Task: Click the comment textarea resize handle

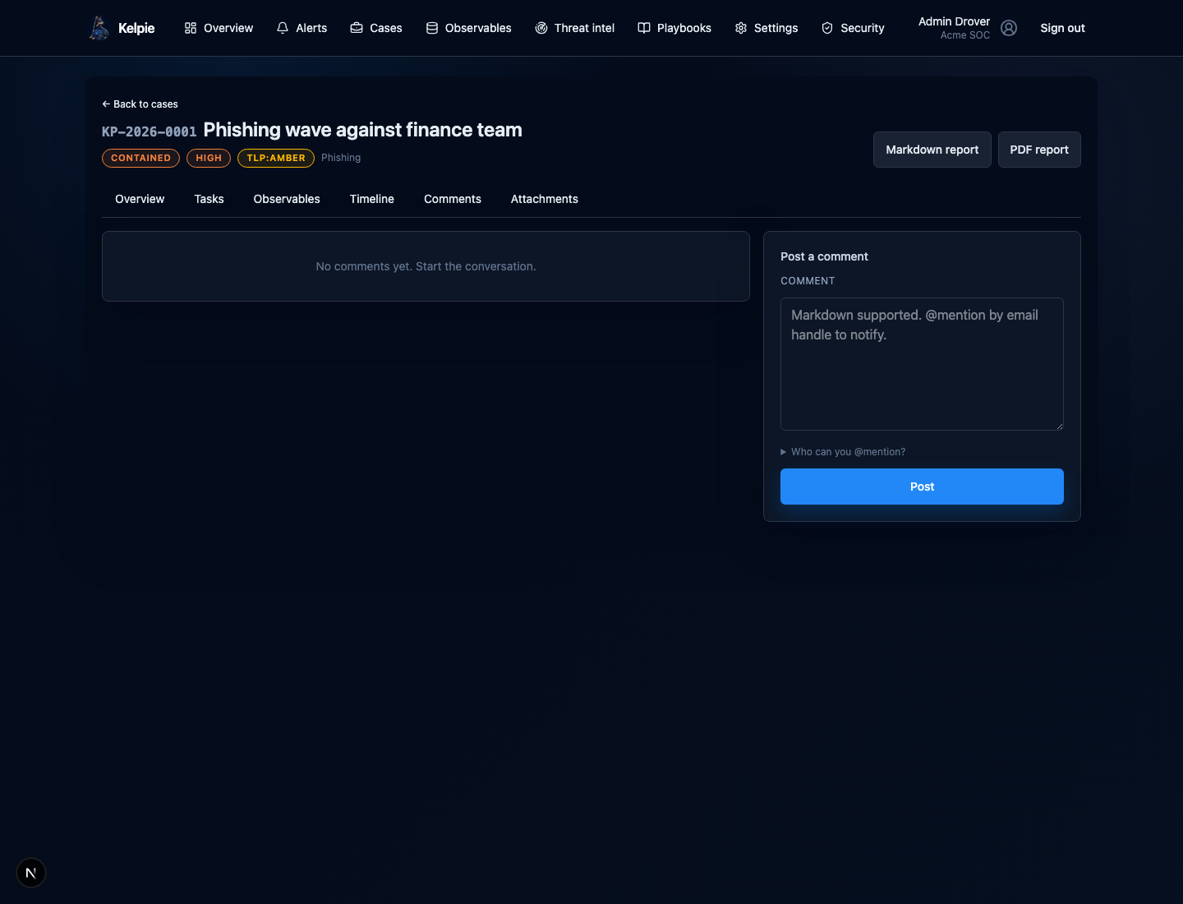Action: [1059, 426]
